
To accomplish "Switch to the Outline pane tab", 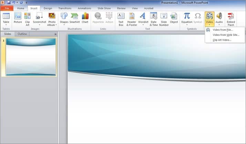I will pos(22,34).
